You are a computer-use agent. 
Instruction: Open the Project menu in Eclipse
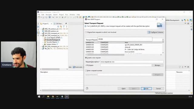tap(61, 15)
